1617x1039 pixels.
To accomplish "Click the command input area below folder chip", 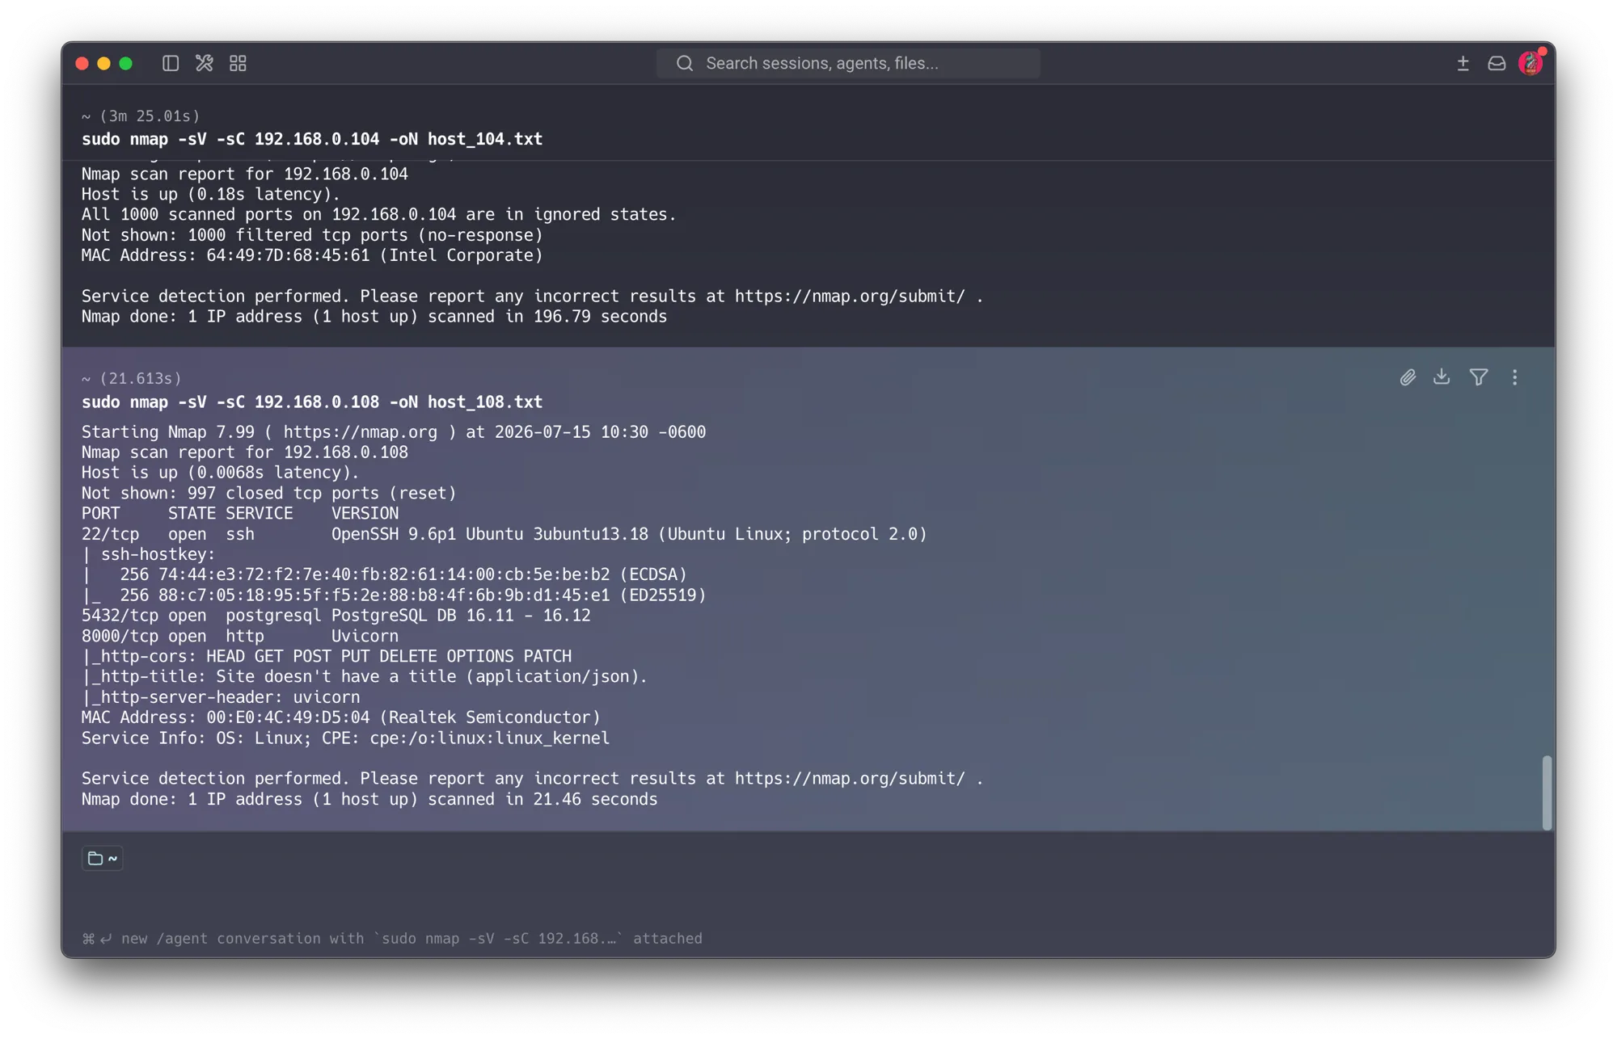I will (x=808, y=897).
